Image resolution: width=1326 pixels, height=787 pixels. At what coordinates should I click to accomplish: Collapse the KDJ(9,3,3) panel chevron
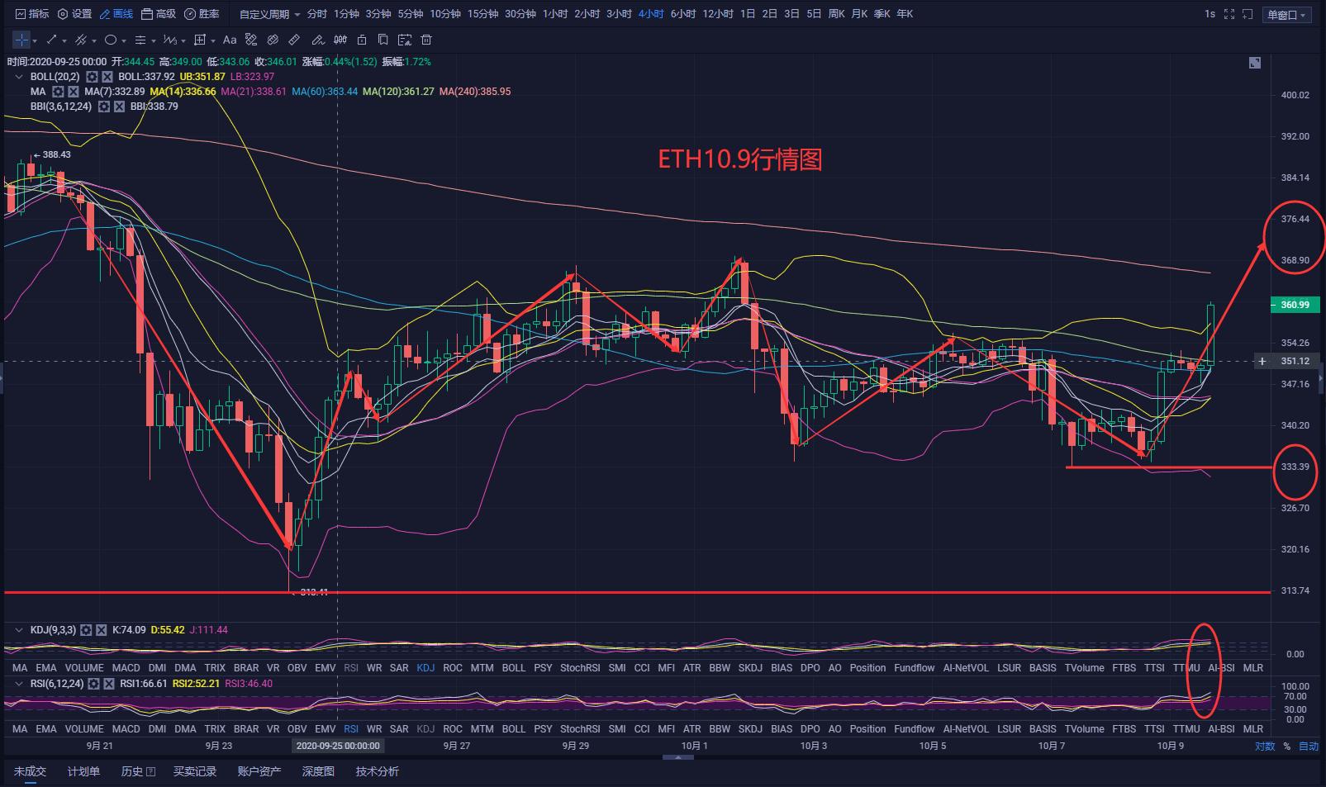18,630
